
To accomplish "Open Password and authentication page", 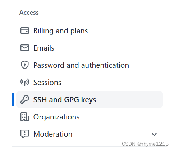I will (81, 65).
